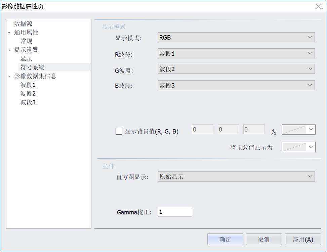Image resolution: width=327 pixels, height=252 pixels.
Task: Enable the 显示背景值(R, G, B) checkbox
Action: 119,131
